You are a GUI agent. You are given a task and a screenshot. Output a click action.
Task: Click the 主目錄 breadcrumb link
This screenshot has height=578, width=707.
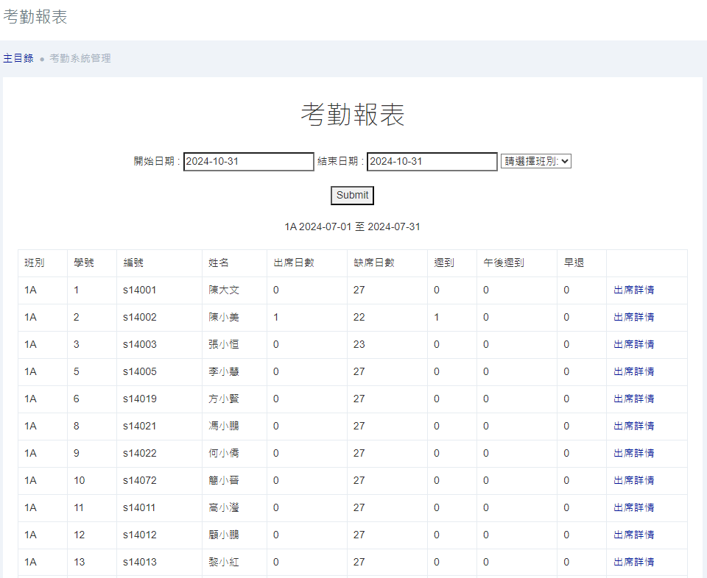[18, 58]
